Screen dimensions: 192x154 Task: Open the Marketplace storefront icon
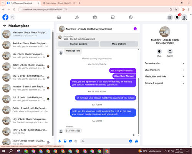point(113,17)
